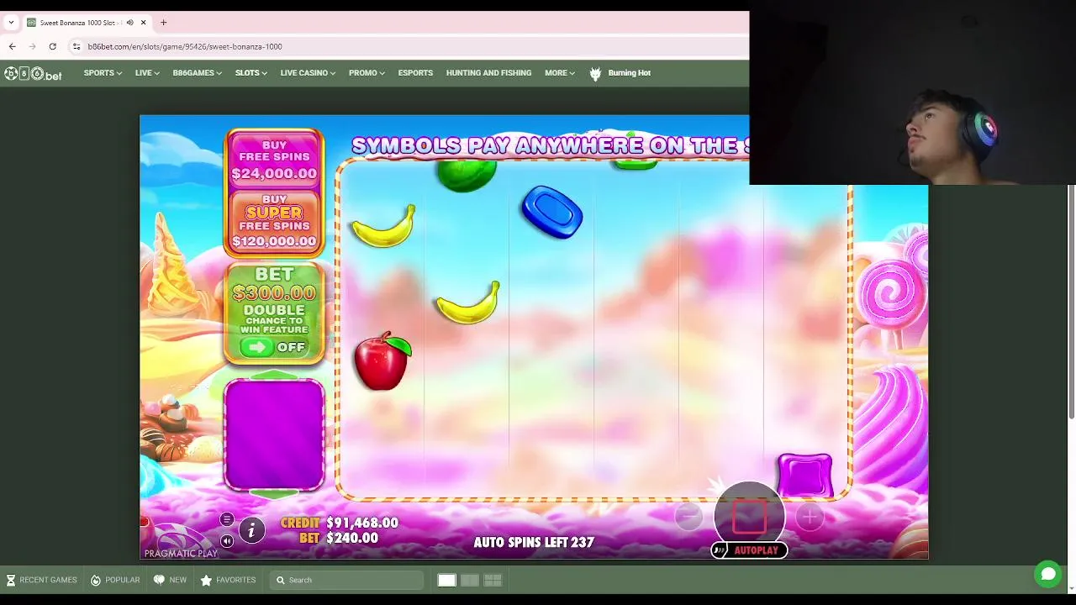This screenshot has height=605, width=1076.
Task: Open a new browser tab
Action: click(x=163, y=23)
